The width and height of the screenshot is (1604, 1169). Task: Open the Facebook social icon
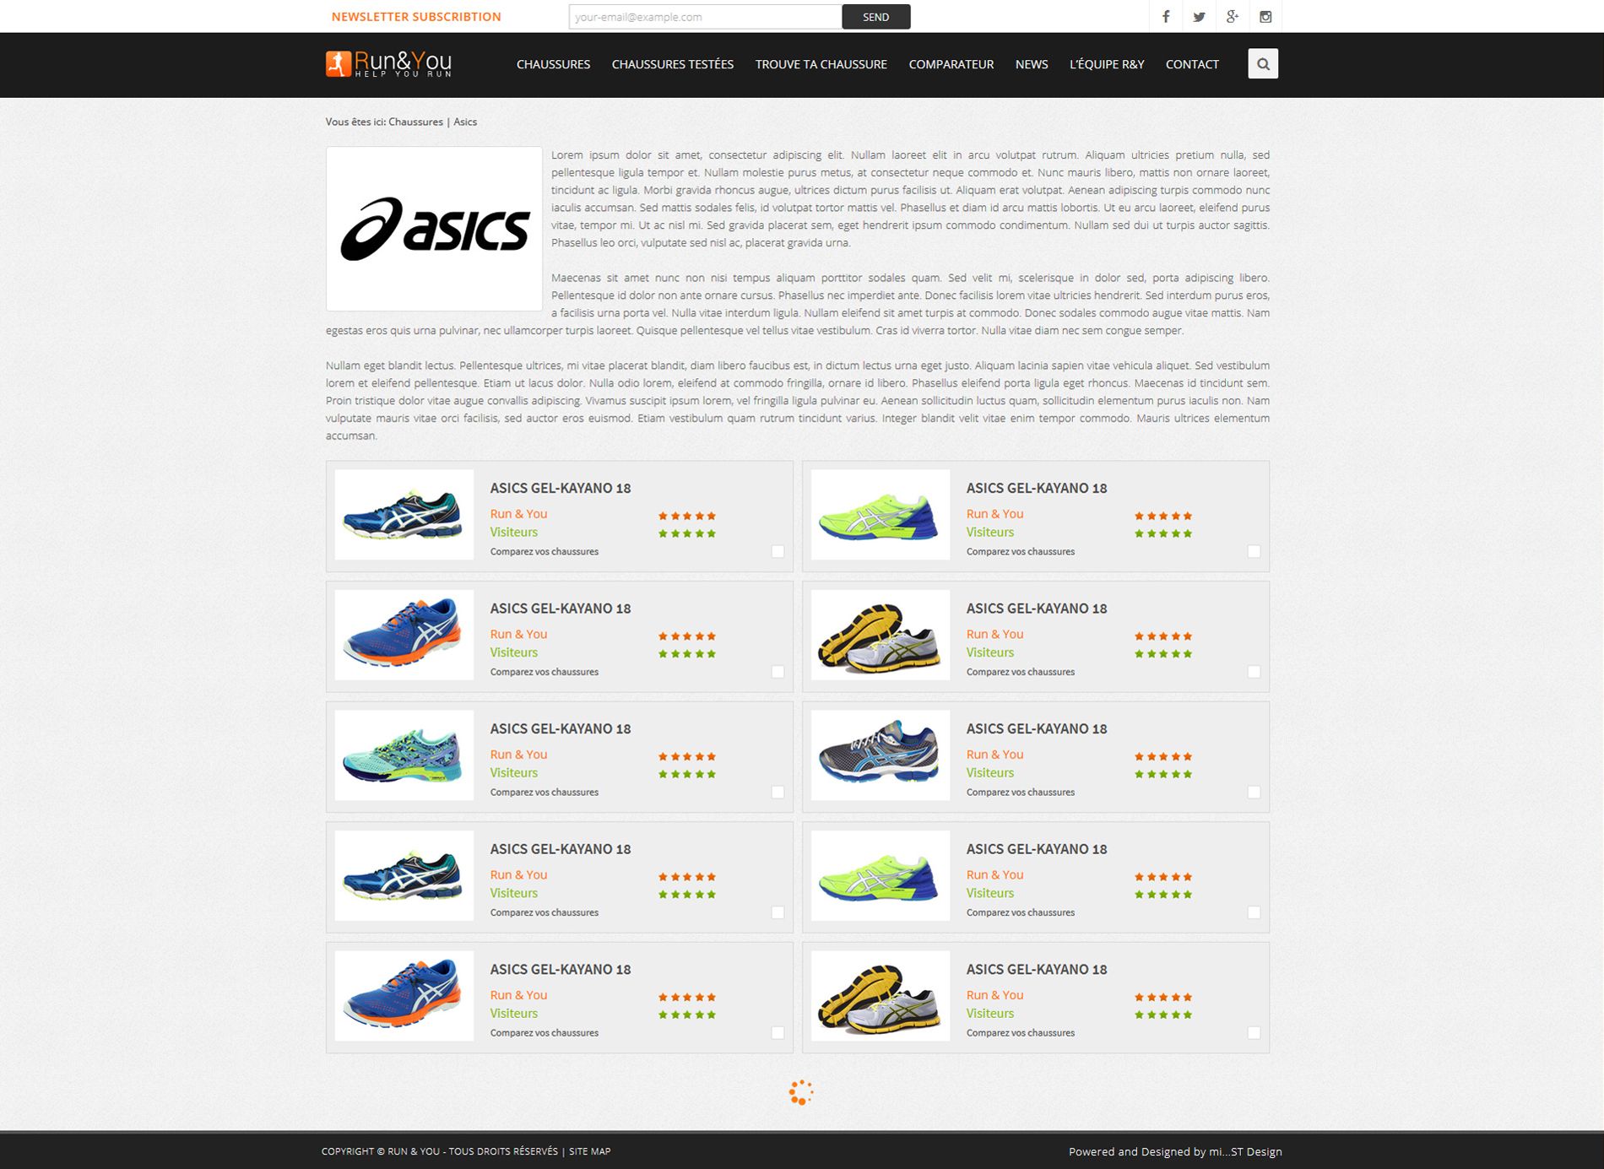(x=1166, y=16)
